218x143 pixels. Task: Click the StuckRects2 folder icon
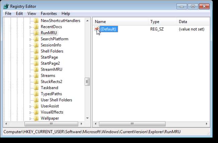point(36,82)
